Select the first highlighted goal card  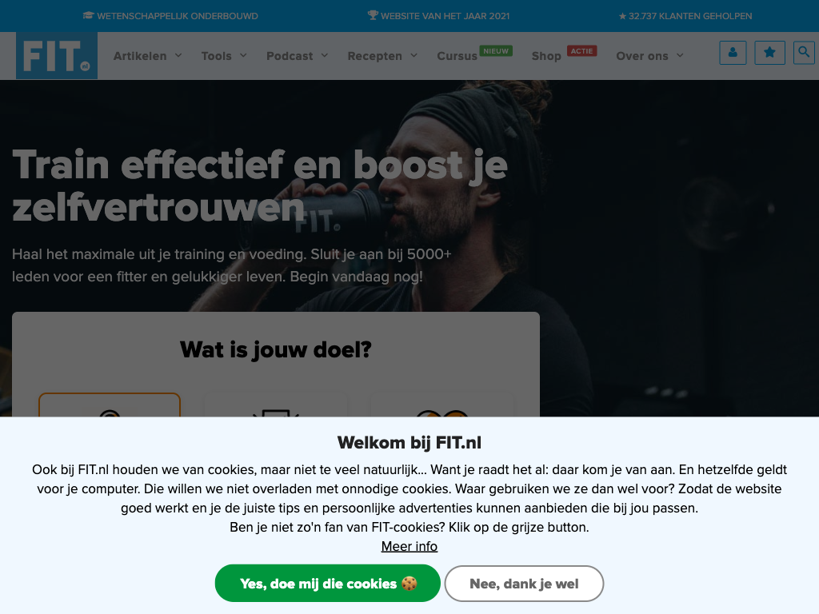pos(110,405)
